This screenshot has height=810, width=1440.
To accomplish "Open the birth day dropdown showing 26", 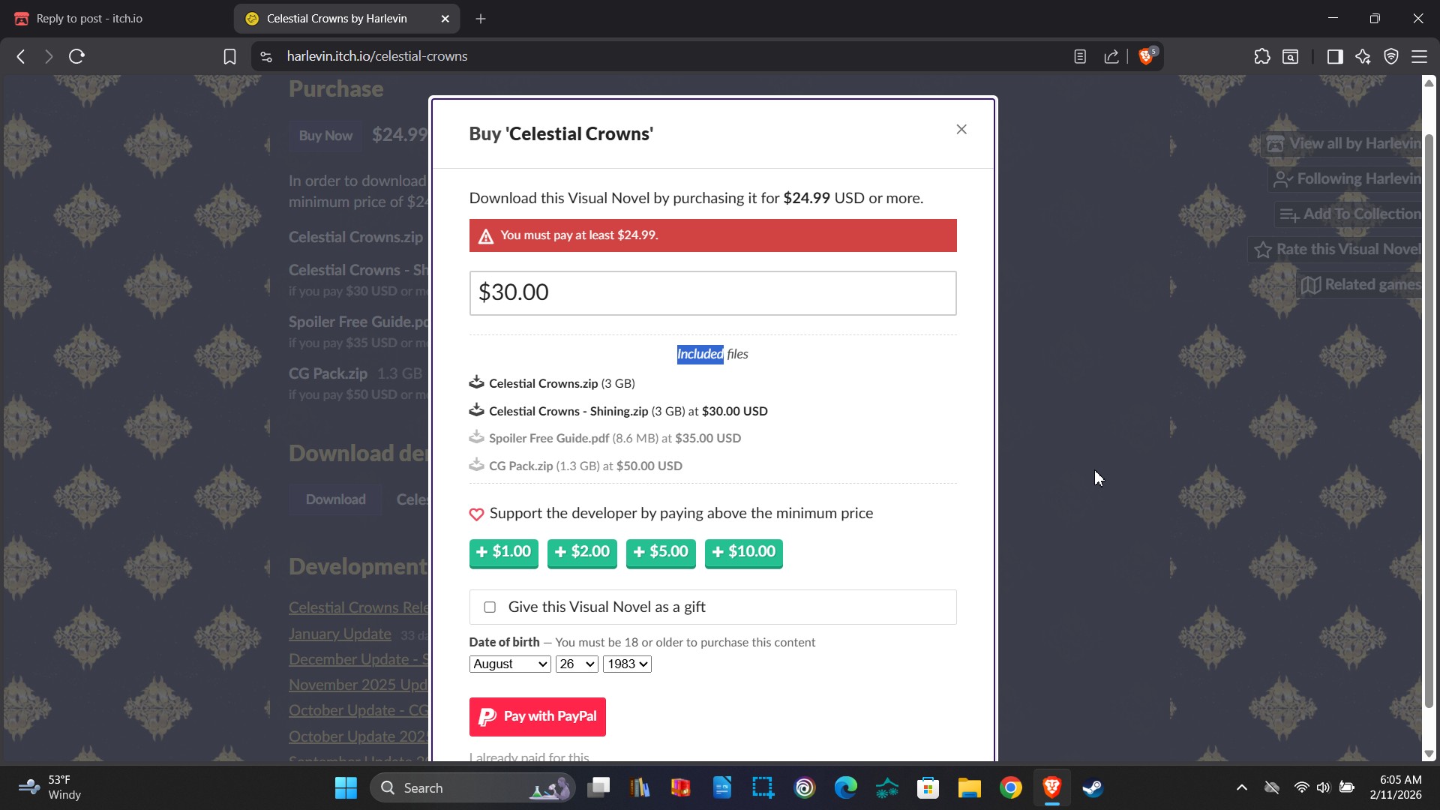I will coord(576,664).
